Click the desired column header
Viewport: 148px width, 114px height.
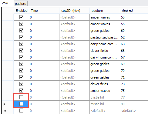(x=134, y=11)
